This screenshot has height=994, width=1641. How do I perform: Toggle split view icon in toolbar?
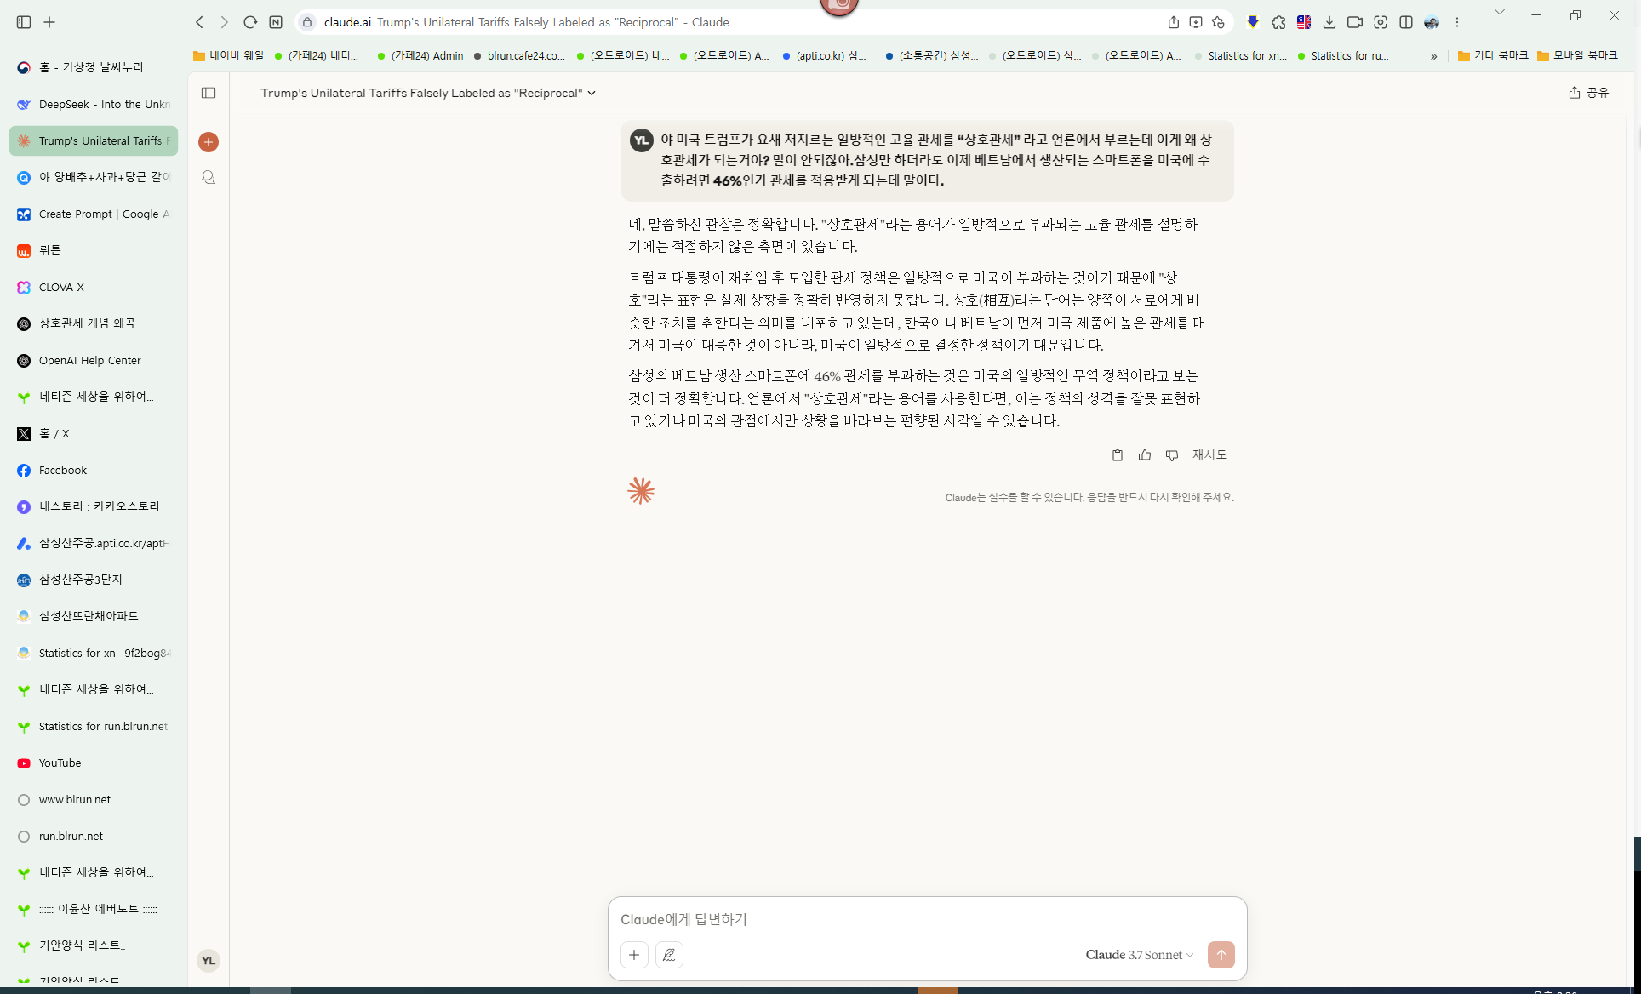[1406, 22]
